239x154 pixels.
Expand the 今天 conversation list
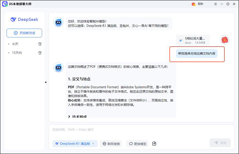pyautogui.click(x=9, y=44)
